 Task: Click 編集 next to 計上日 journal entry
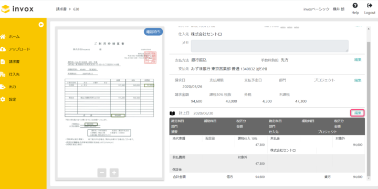click(358, 113)
